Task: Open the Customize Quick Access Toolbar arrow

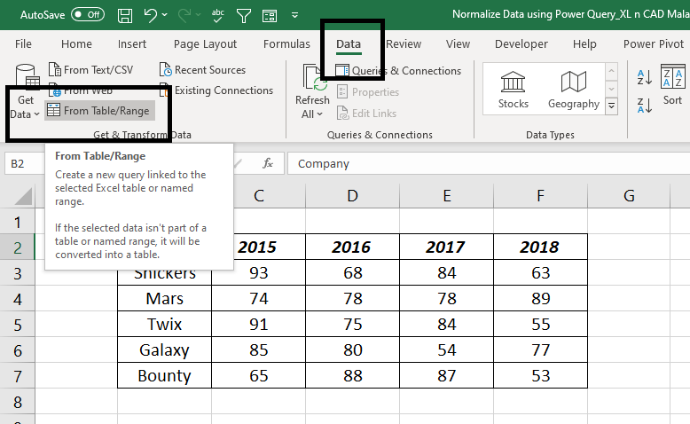Action: click(294, 15)
